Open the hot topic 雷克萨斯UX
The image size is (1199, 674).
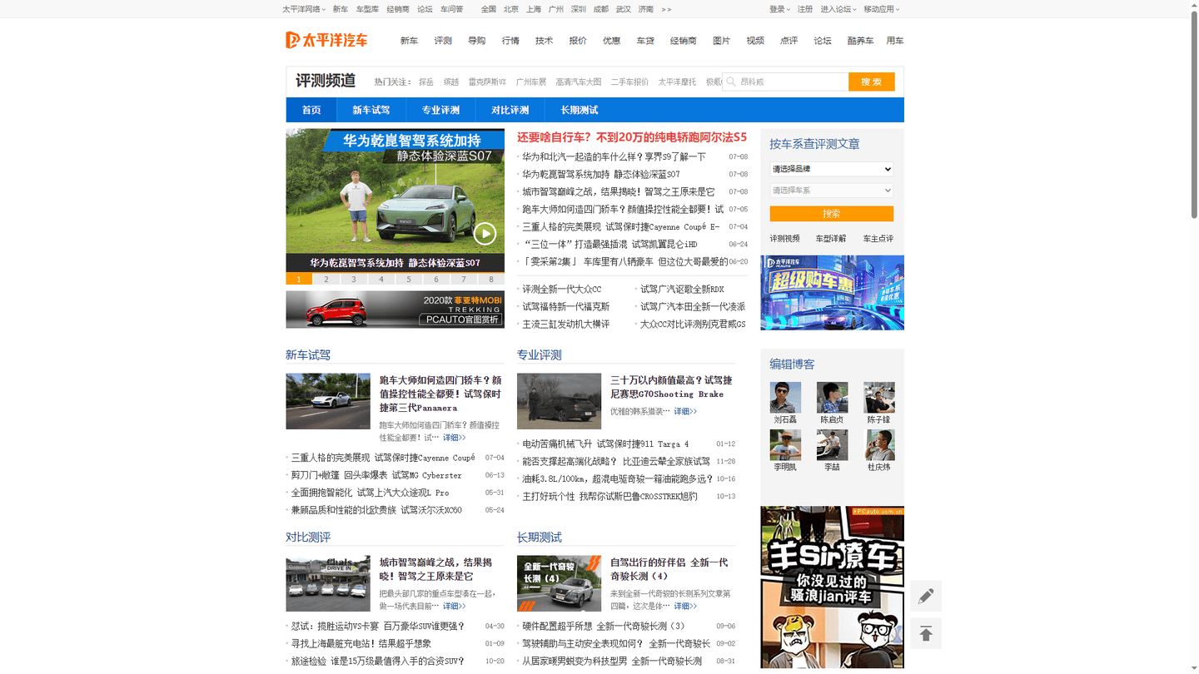pos(487,82)
